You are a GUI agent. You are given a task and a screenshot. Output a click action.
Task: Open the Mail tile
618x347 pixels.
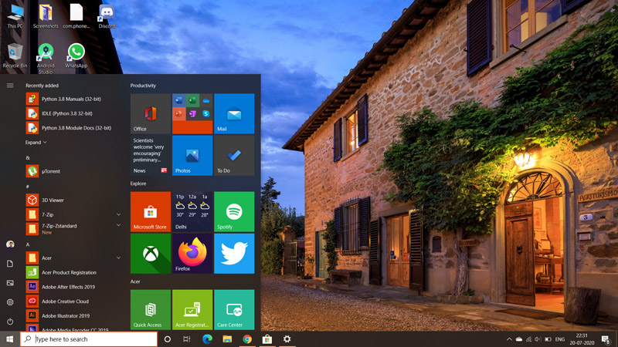pos(234,113)
